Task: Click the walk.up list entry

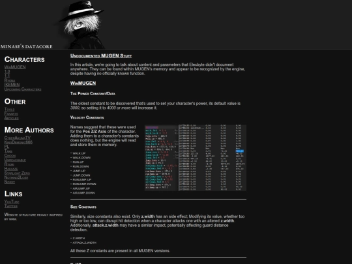Action: [78, 153]
